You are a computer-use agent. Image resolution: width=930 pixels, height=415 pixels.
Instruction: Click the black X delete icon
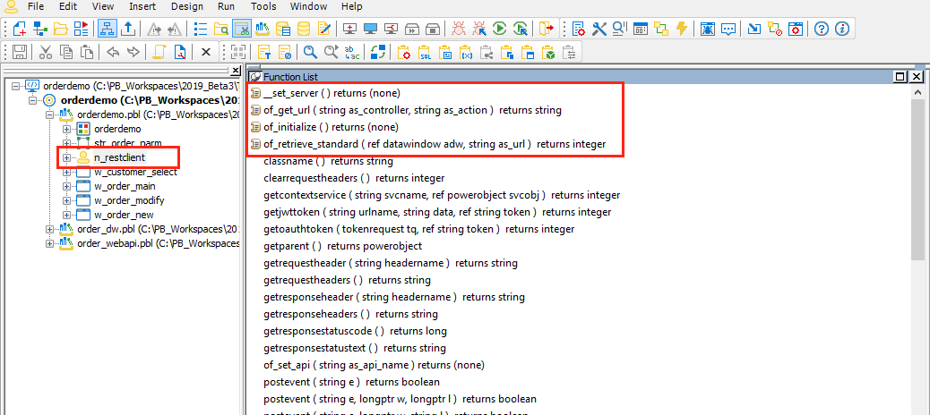pos(206,52)
